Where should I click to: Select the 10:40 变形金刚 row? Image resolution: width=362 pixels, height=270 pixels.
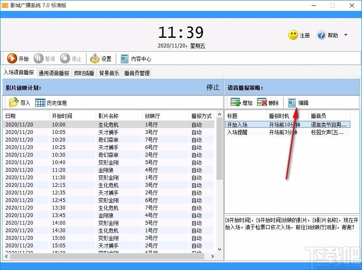tap(109, 162)
